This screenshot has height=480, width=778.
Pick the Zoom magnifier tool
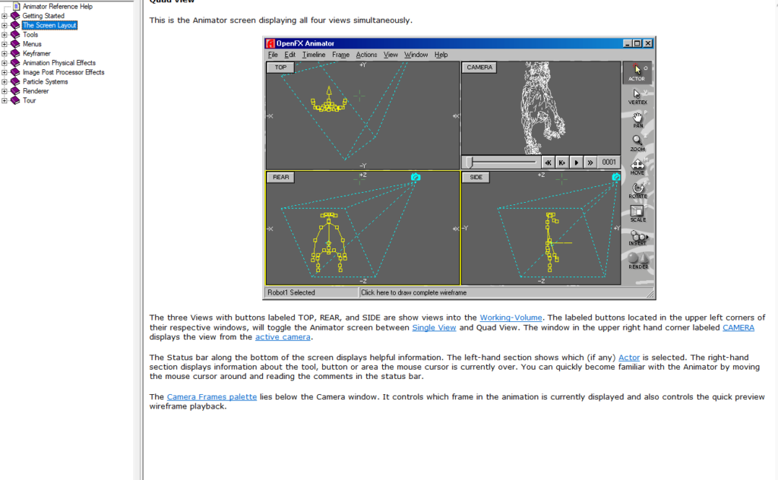(x=637, y=143)
